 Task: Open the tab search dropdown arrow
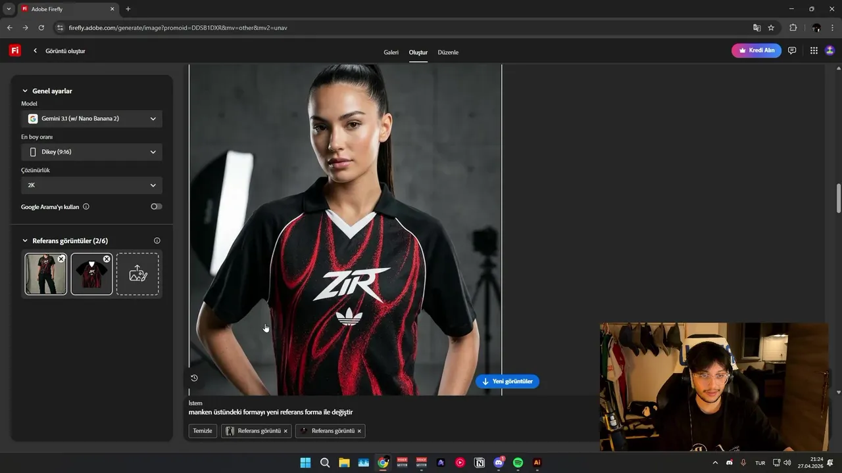tap(9, 9)
